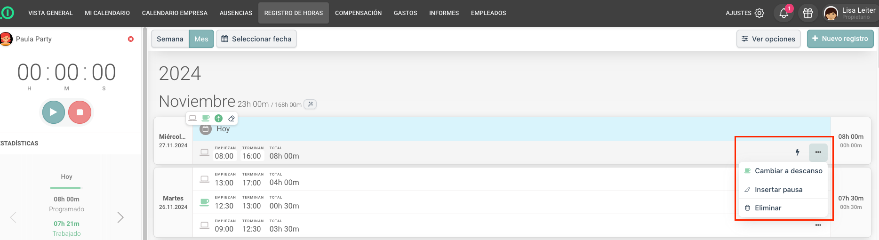Edit the 08:00 start time field
The image size is (879, 240).
[x=224, y=156]
